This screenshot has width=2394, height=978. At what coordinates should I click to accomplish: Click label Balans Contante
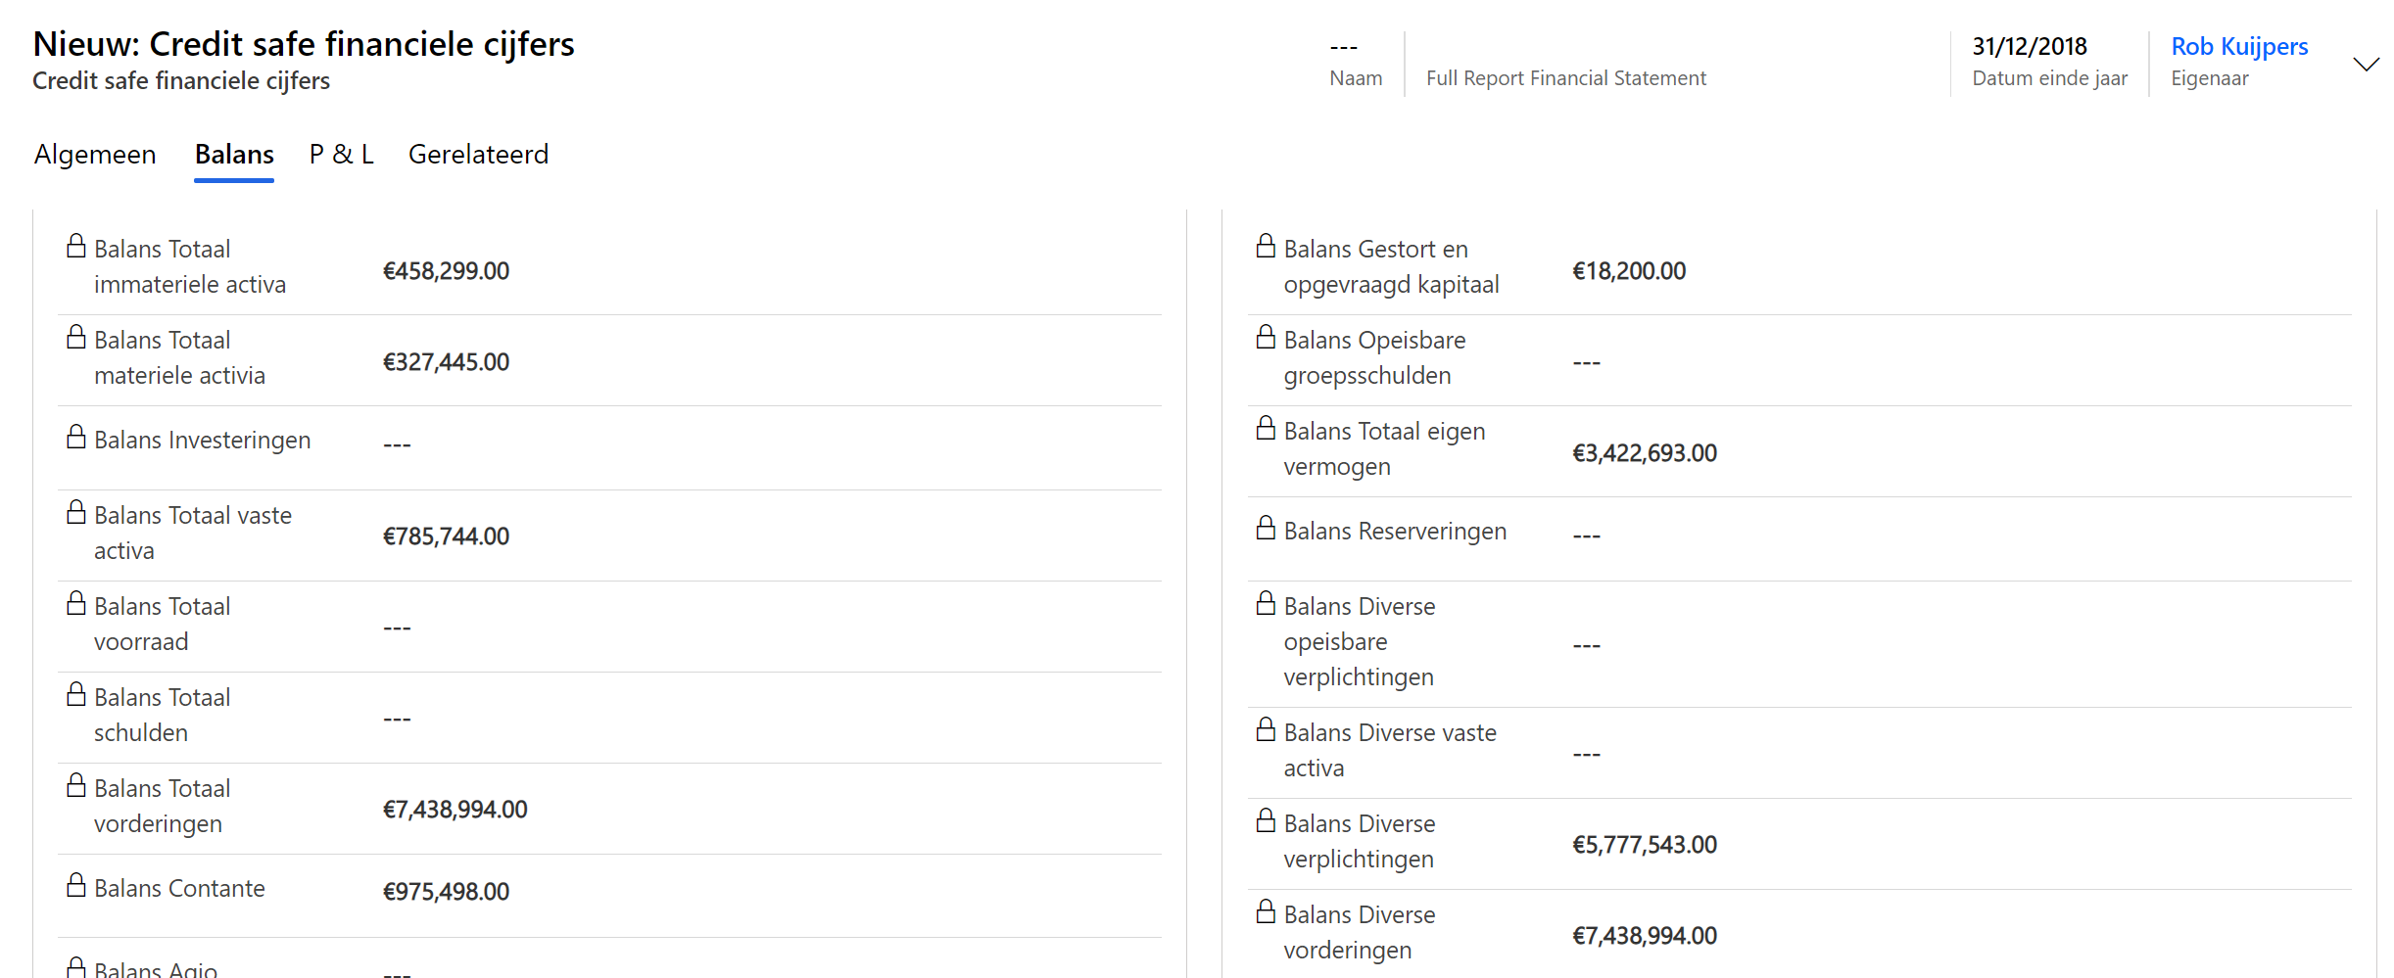(x=179, y=888)
